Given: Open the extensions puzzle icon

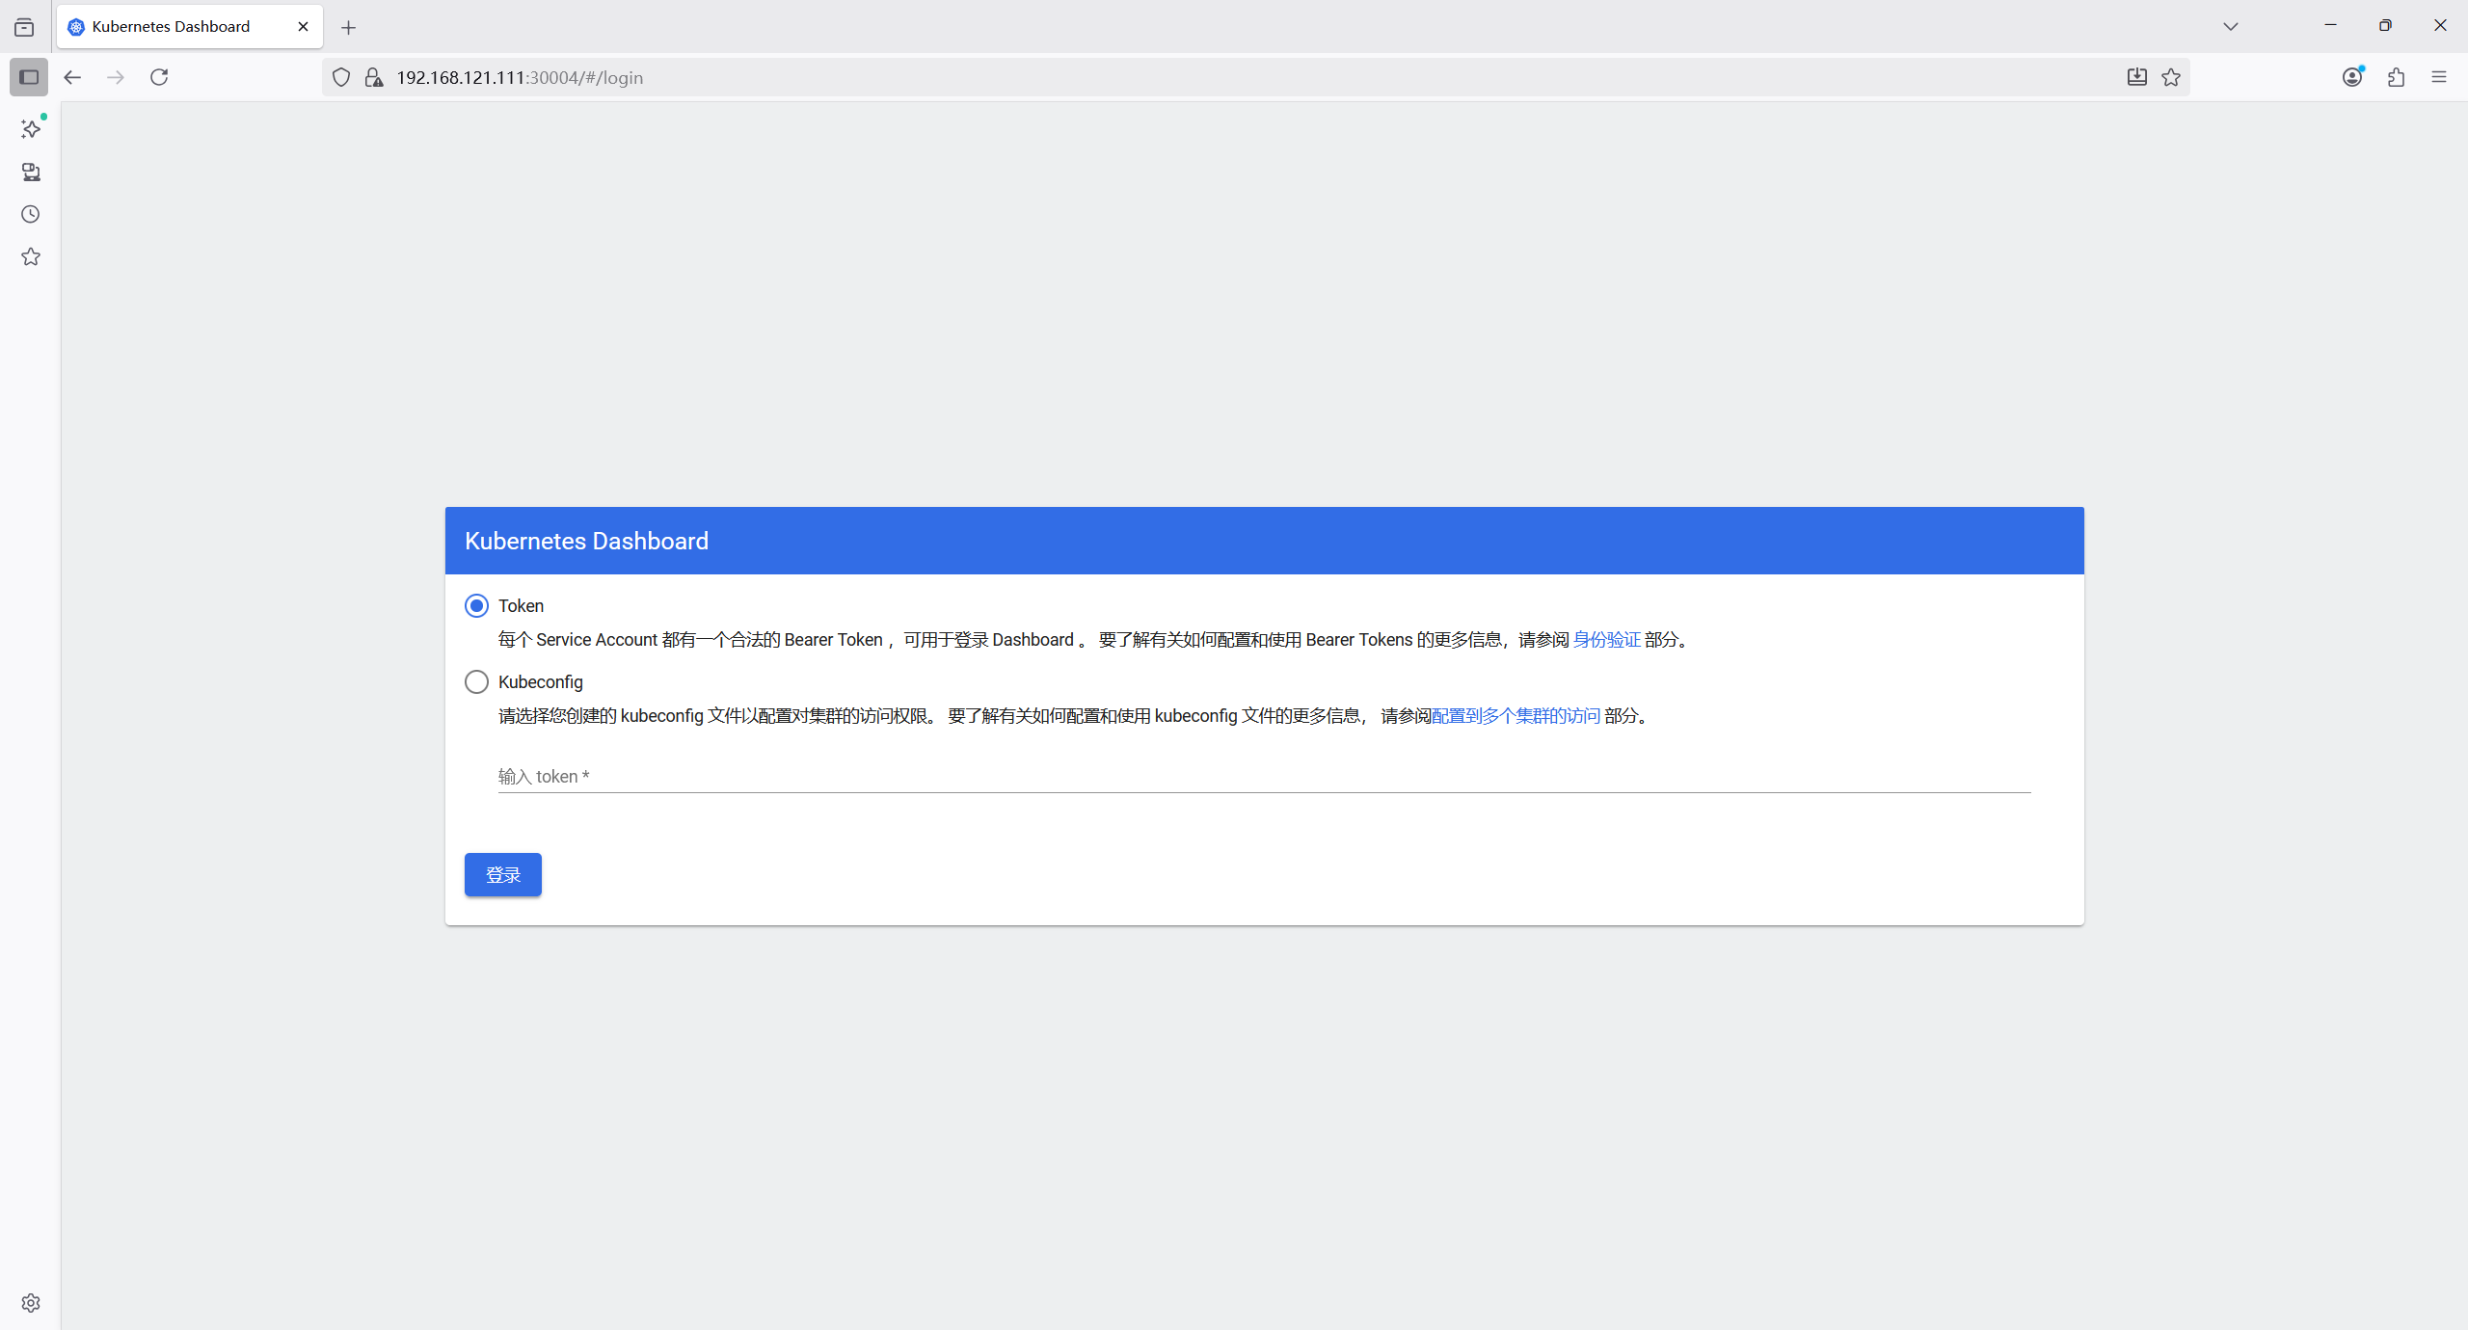Looking at the screenshot, I should coord(2396,77).
